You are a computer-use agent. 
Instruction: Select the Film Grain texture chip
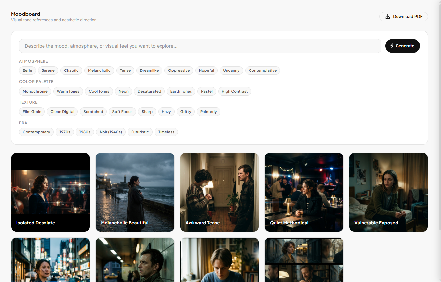pyautogui.click(x=32, y=112)
